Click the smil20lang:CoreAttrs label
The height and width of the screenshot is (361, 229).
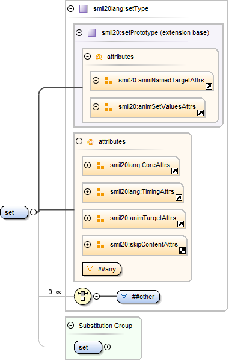click(x=140, y=165)
